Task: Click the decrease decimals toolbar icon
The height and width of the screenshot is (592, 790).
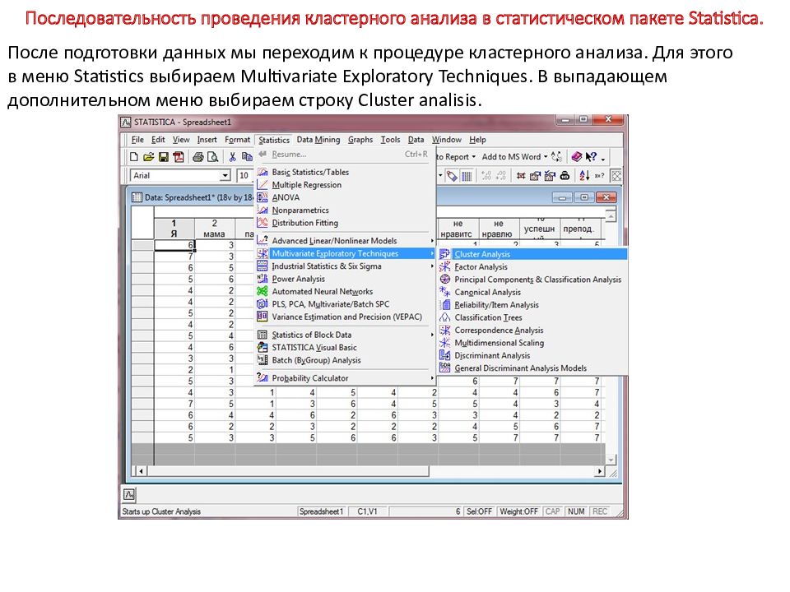Action: [501, 176]
